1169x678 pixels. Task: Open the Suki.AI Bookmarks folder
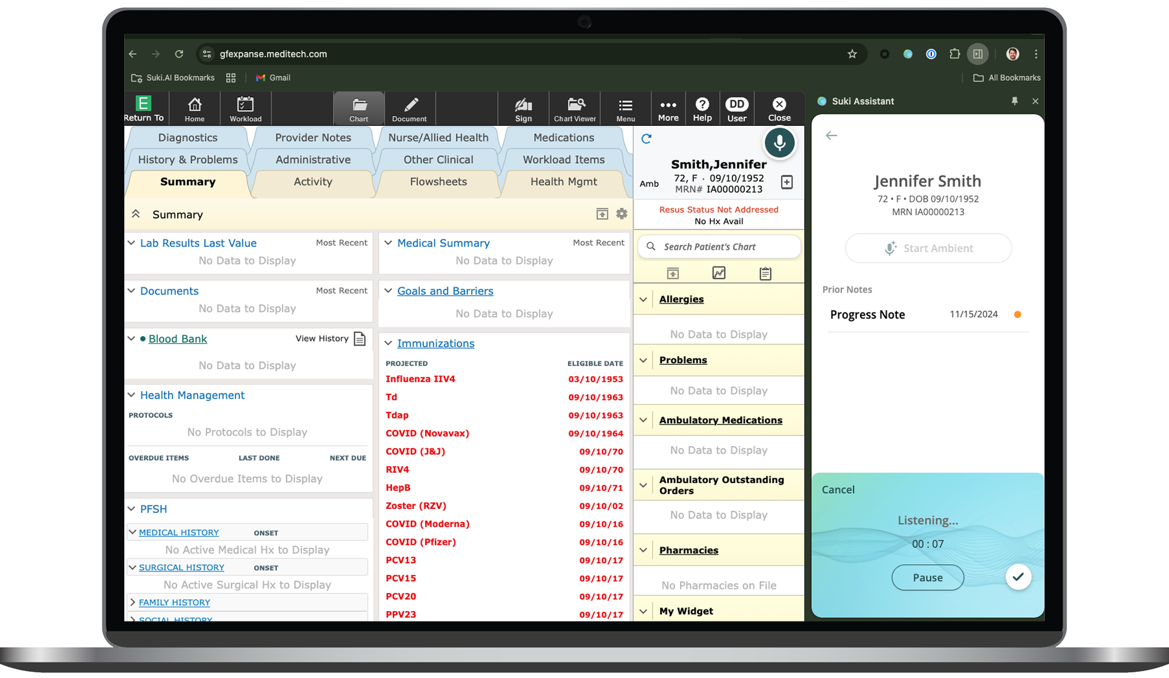[x=173, y=78]
